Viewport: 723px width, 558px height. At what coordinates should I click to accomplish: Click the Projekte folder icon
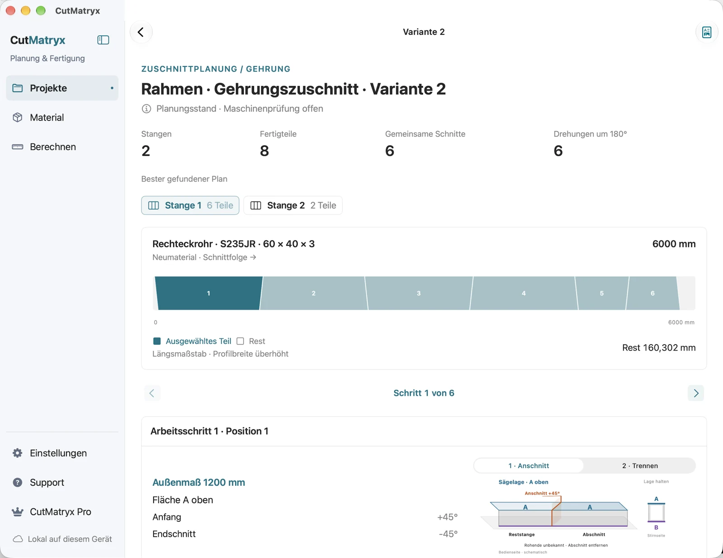point(18,88)
